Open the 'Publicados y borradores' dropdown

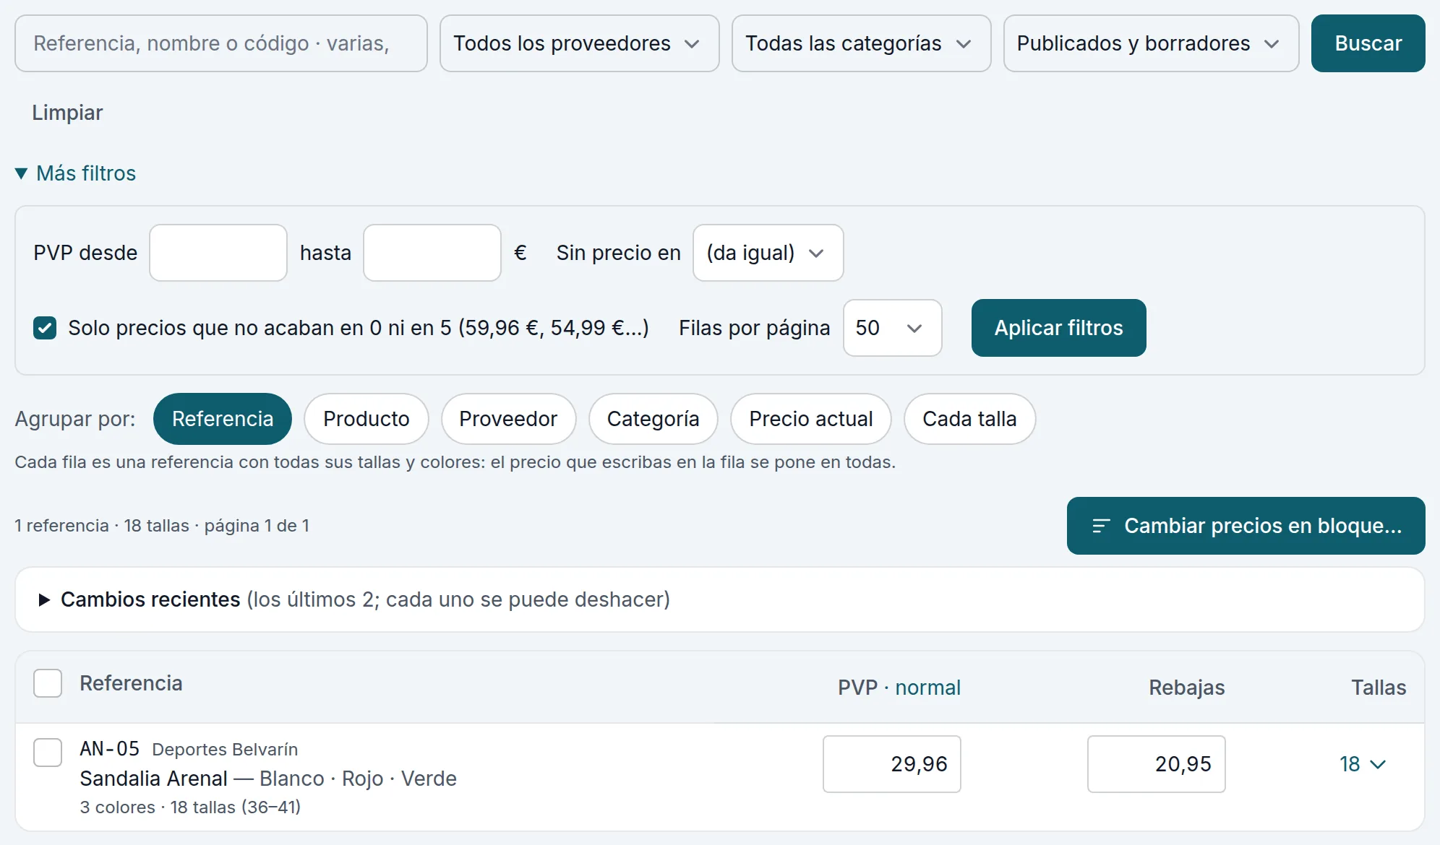pyautogui.click(x=1151, y=43)
